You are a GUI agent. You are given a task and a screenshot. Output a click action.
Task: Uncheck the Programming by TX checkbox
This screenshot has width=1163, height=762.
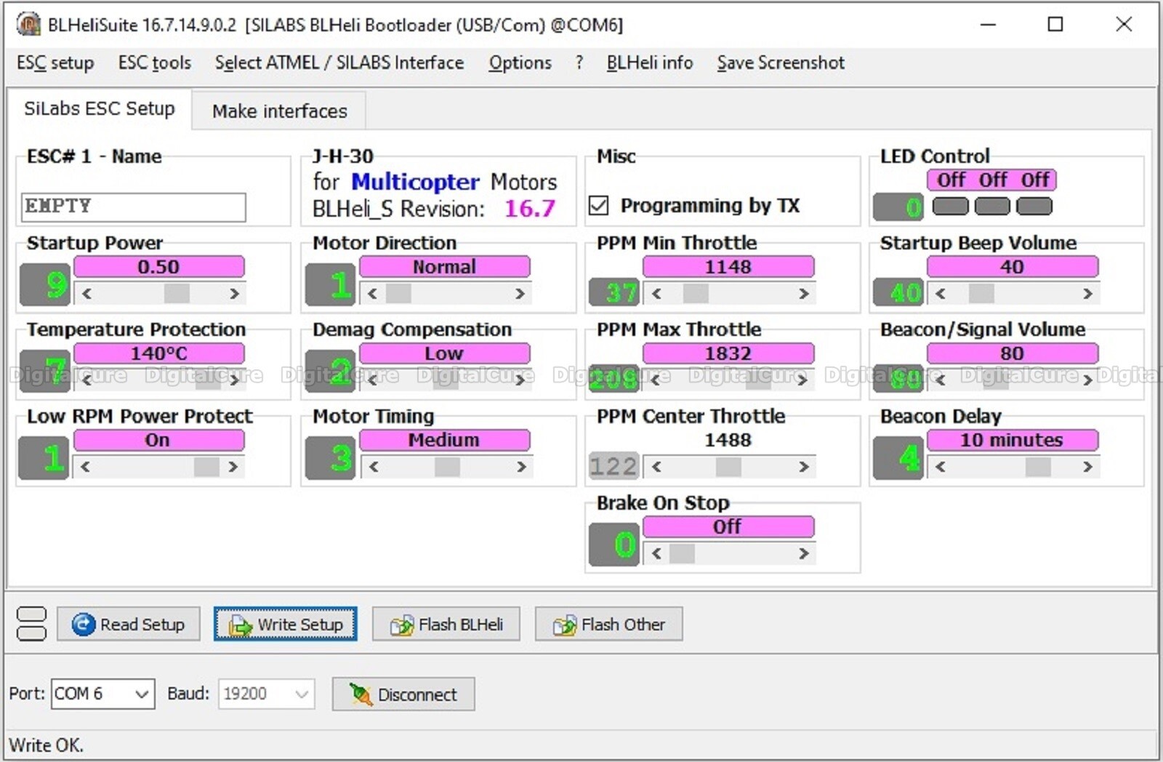599,206
